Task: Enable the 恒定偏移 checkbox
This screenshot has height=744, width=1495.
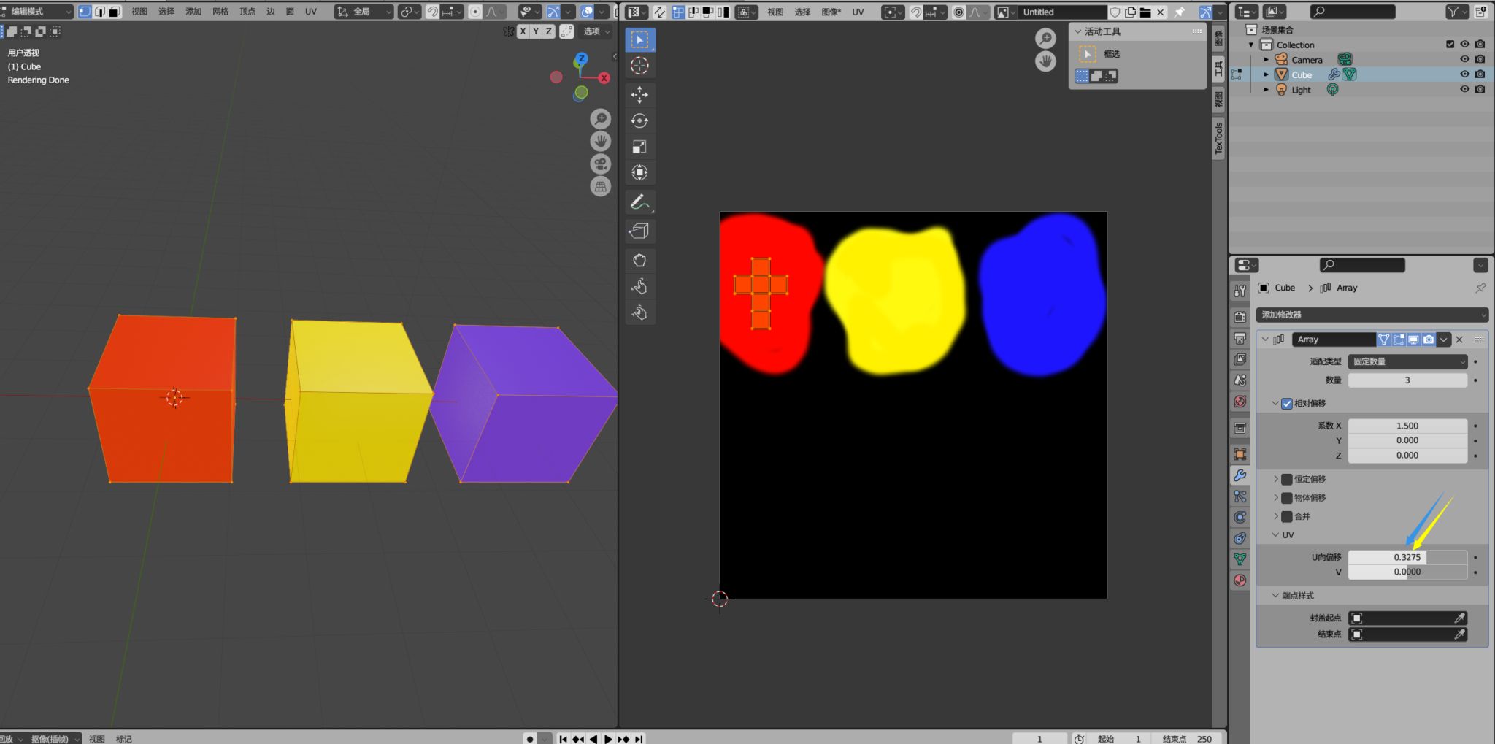Action: [x=1286, y=480]
